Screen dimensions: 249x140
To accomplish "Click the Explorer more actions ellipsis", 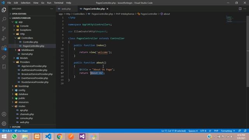I will coord(52,9).
